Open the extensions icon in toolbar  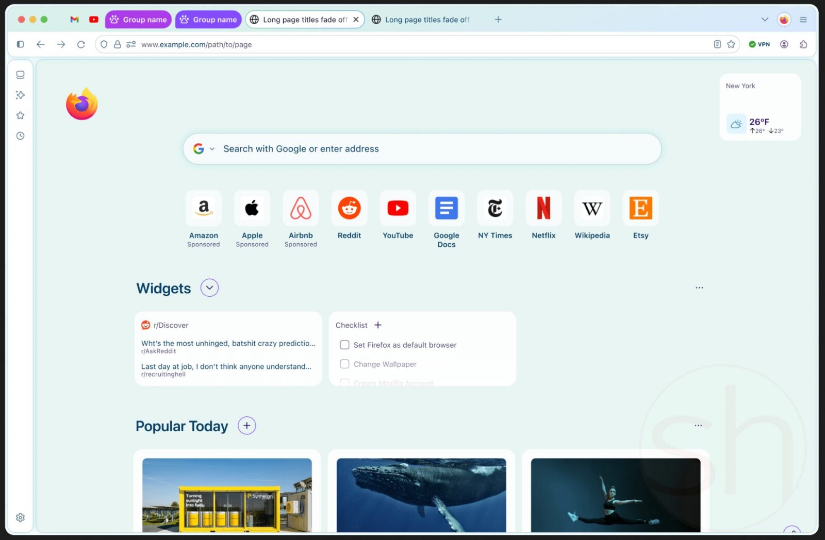click(x=803, y=44)
